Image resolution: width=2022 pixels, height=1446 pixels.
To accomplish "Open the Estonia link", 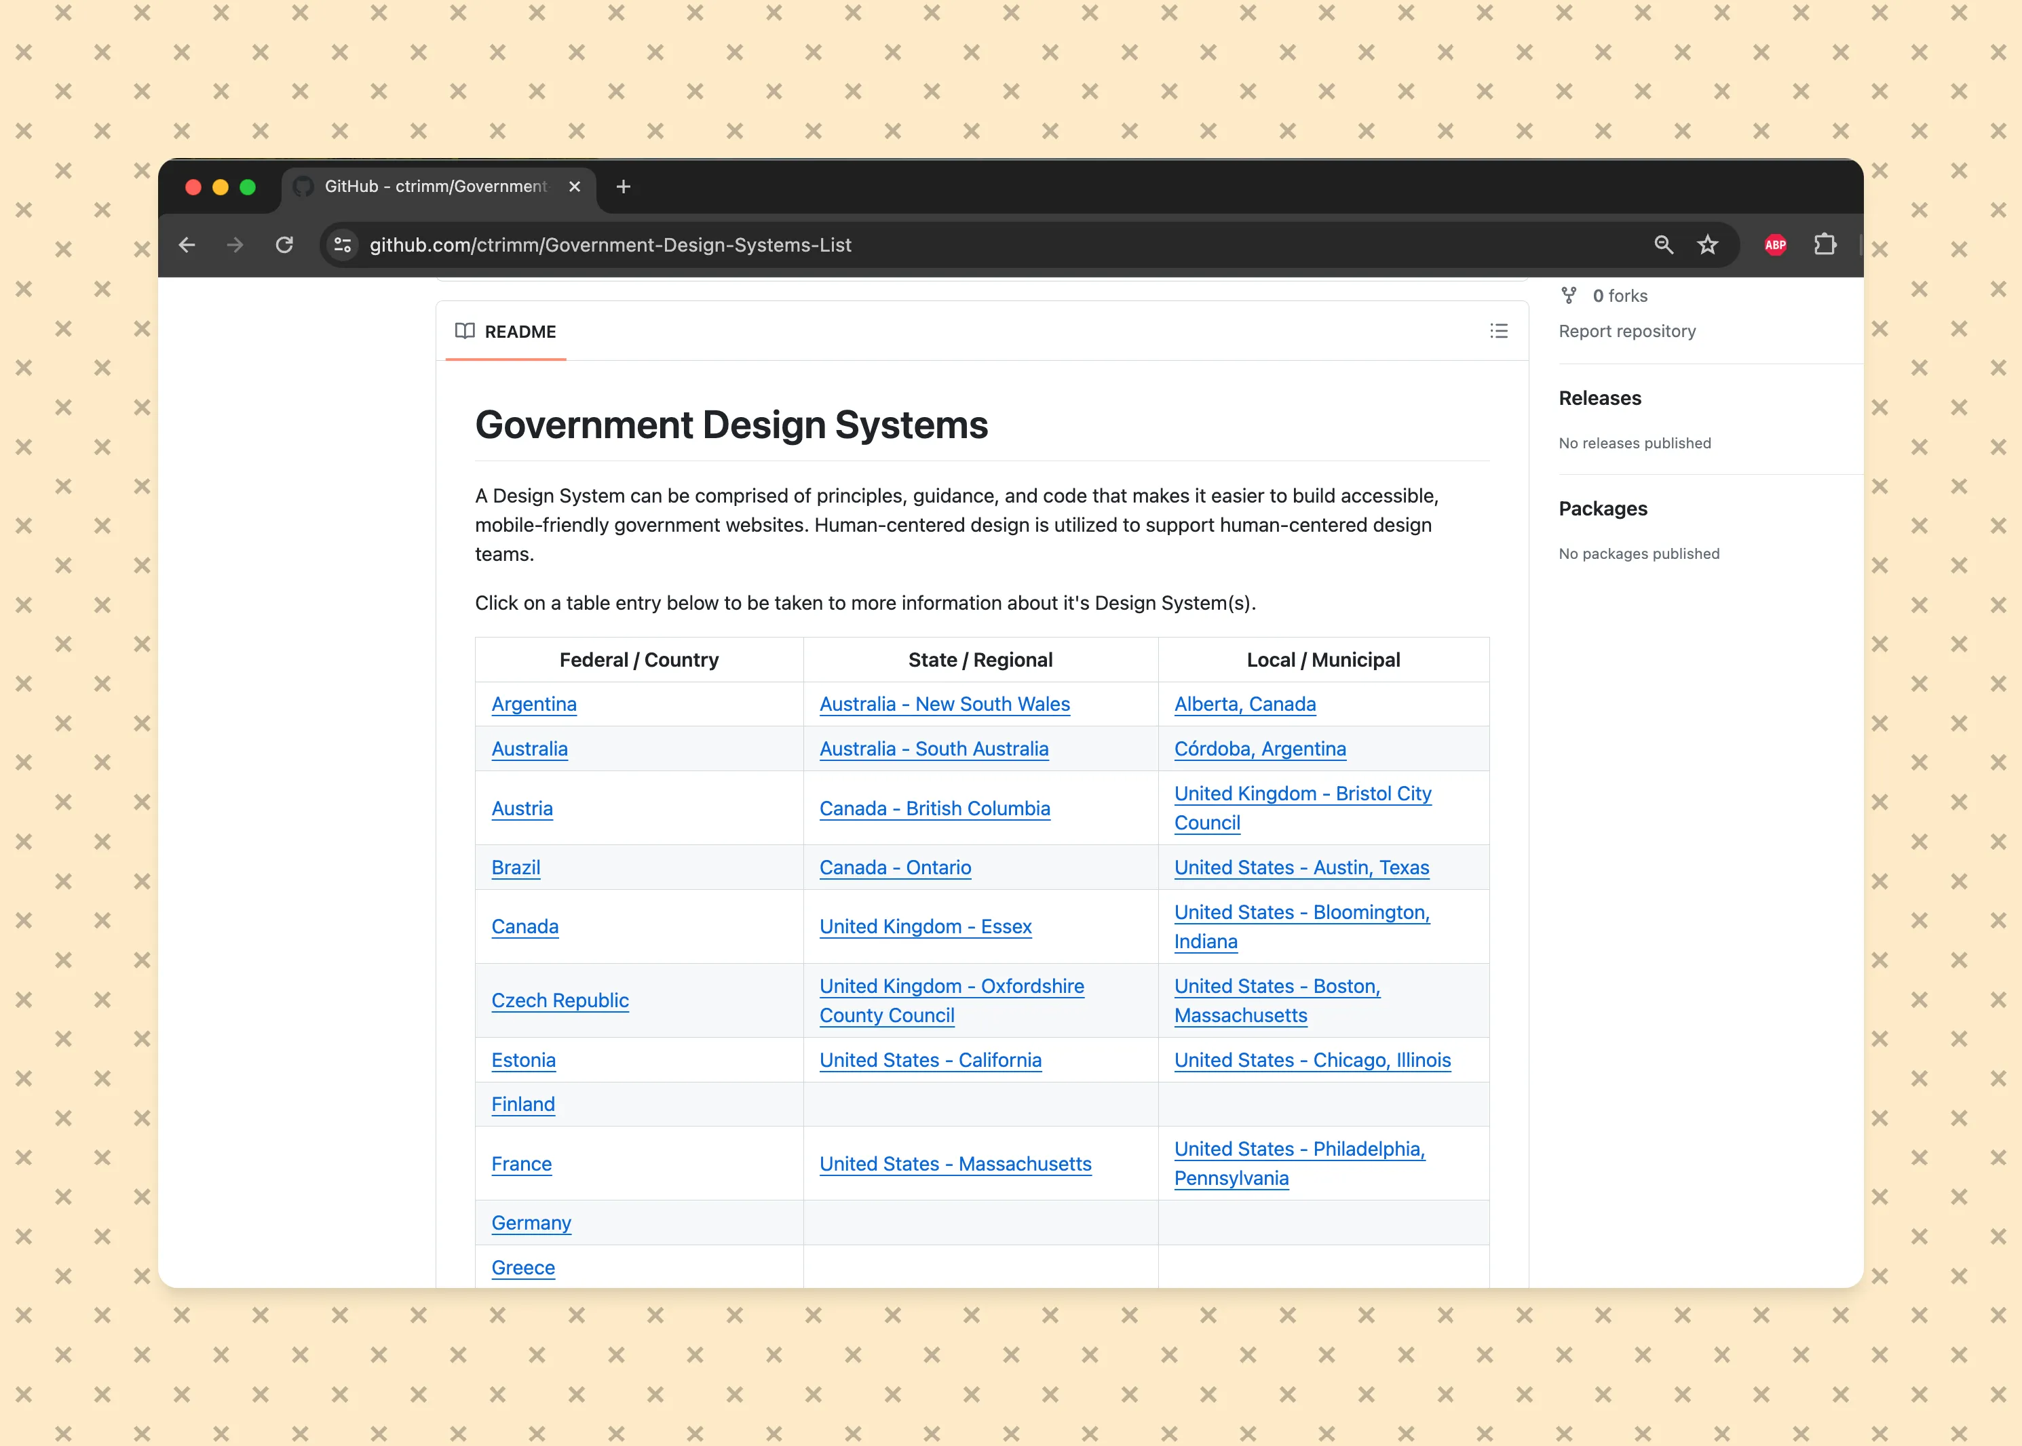I will (x=524, y=1061).
